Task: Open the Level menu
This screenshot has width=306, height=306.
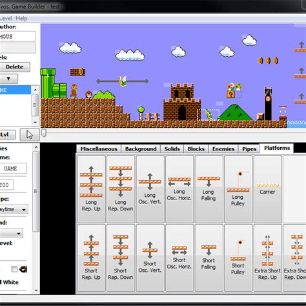Action: 6,18
